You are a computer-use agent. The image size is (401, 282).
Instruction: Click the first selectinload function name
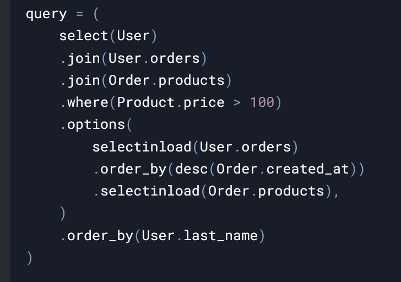coord(142,147)
